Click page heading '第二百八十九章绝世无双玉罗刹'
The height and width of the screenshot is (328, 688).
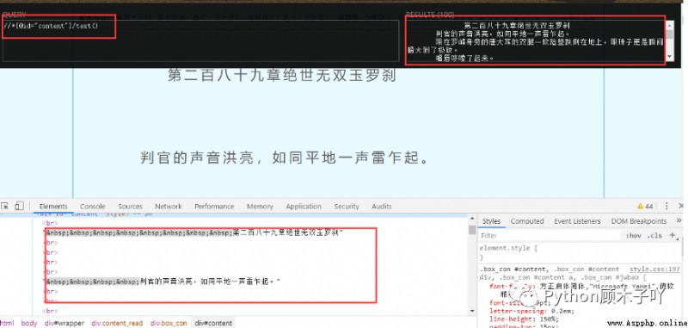click(x=282, y=75)
